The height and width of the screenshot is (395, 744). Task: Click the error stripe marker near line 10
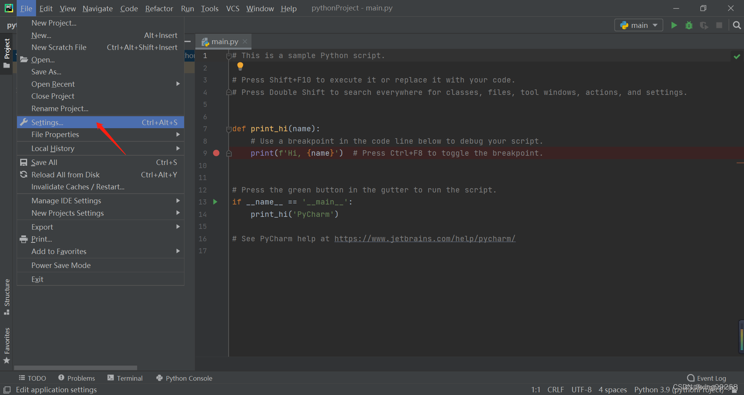click(x=740, y=163)
